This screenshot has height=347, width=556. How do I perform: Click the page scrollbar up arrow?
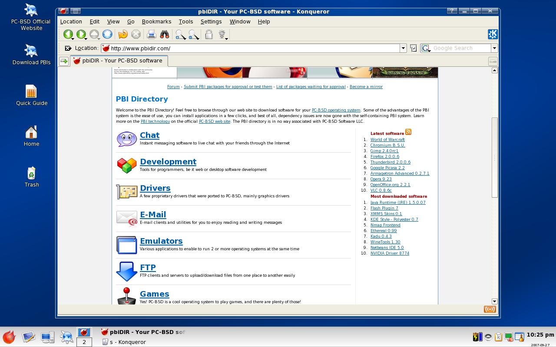[494, 70]
